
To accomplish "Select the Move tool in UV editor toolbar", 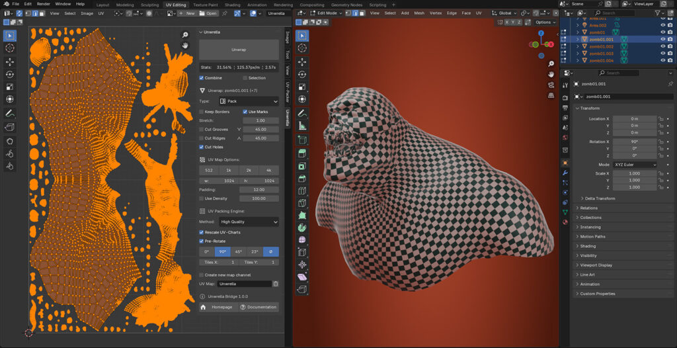I will click(9, 62).
